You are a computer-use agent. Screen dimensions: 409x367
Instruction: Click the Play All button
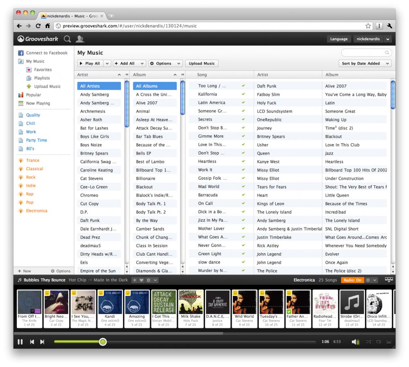(90, 63)
